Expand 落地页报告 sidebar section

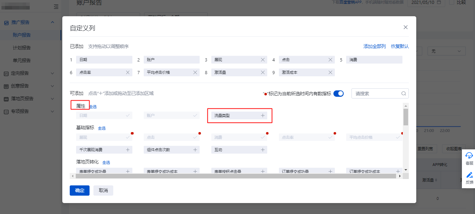pos(52,99)
